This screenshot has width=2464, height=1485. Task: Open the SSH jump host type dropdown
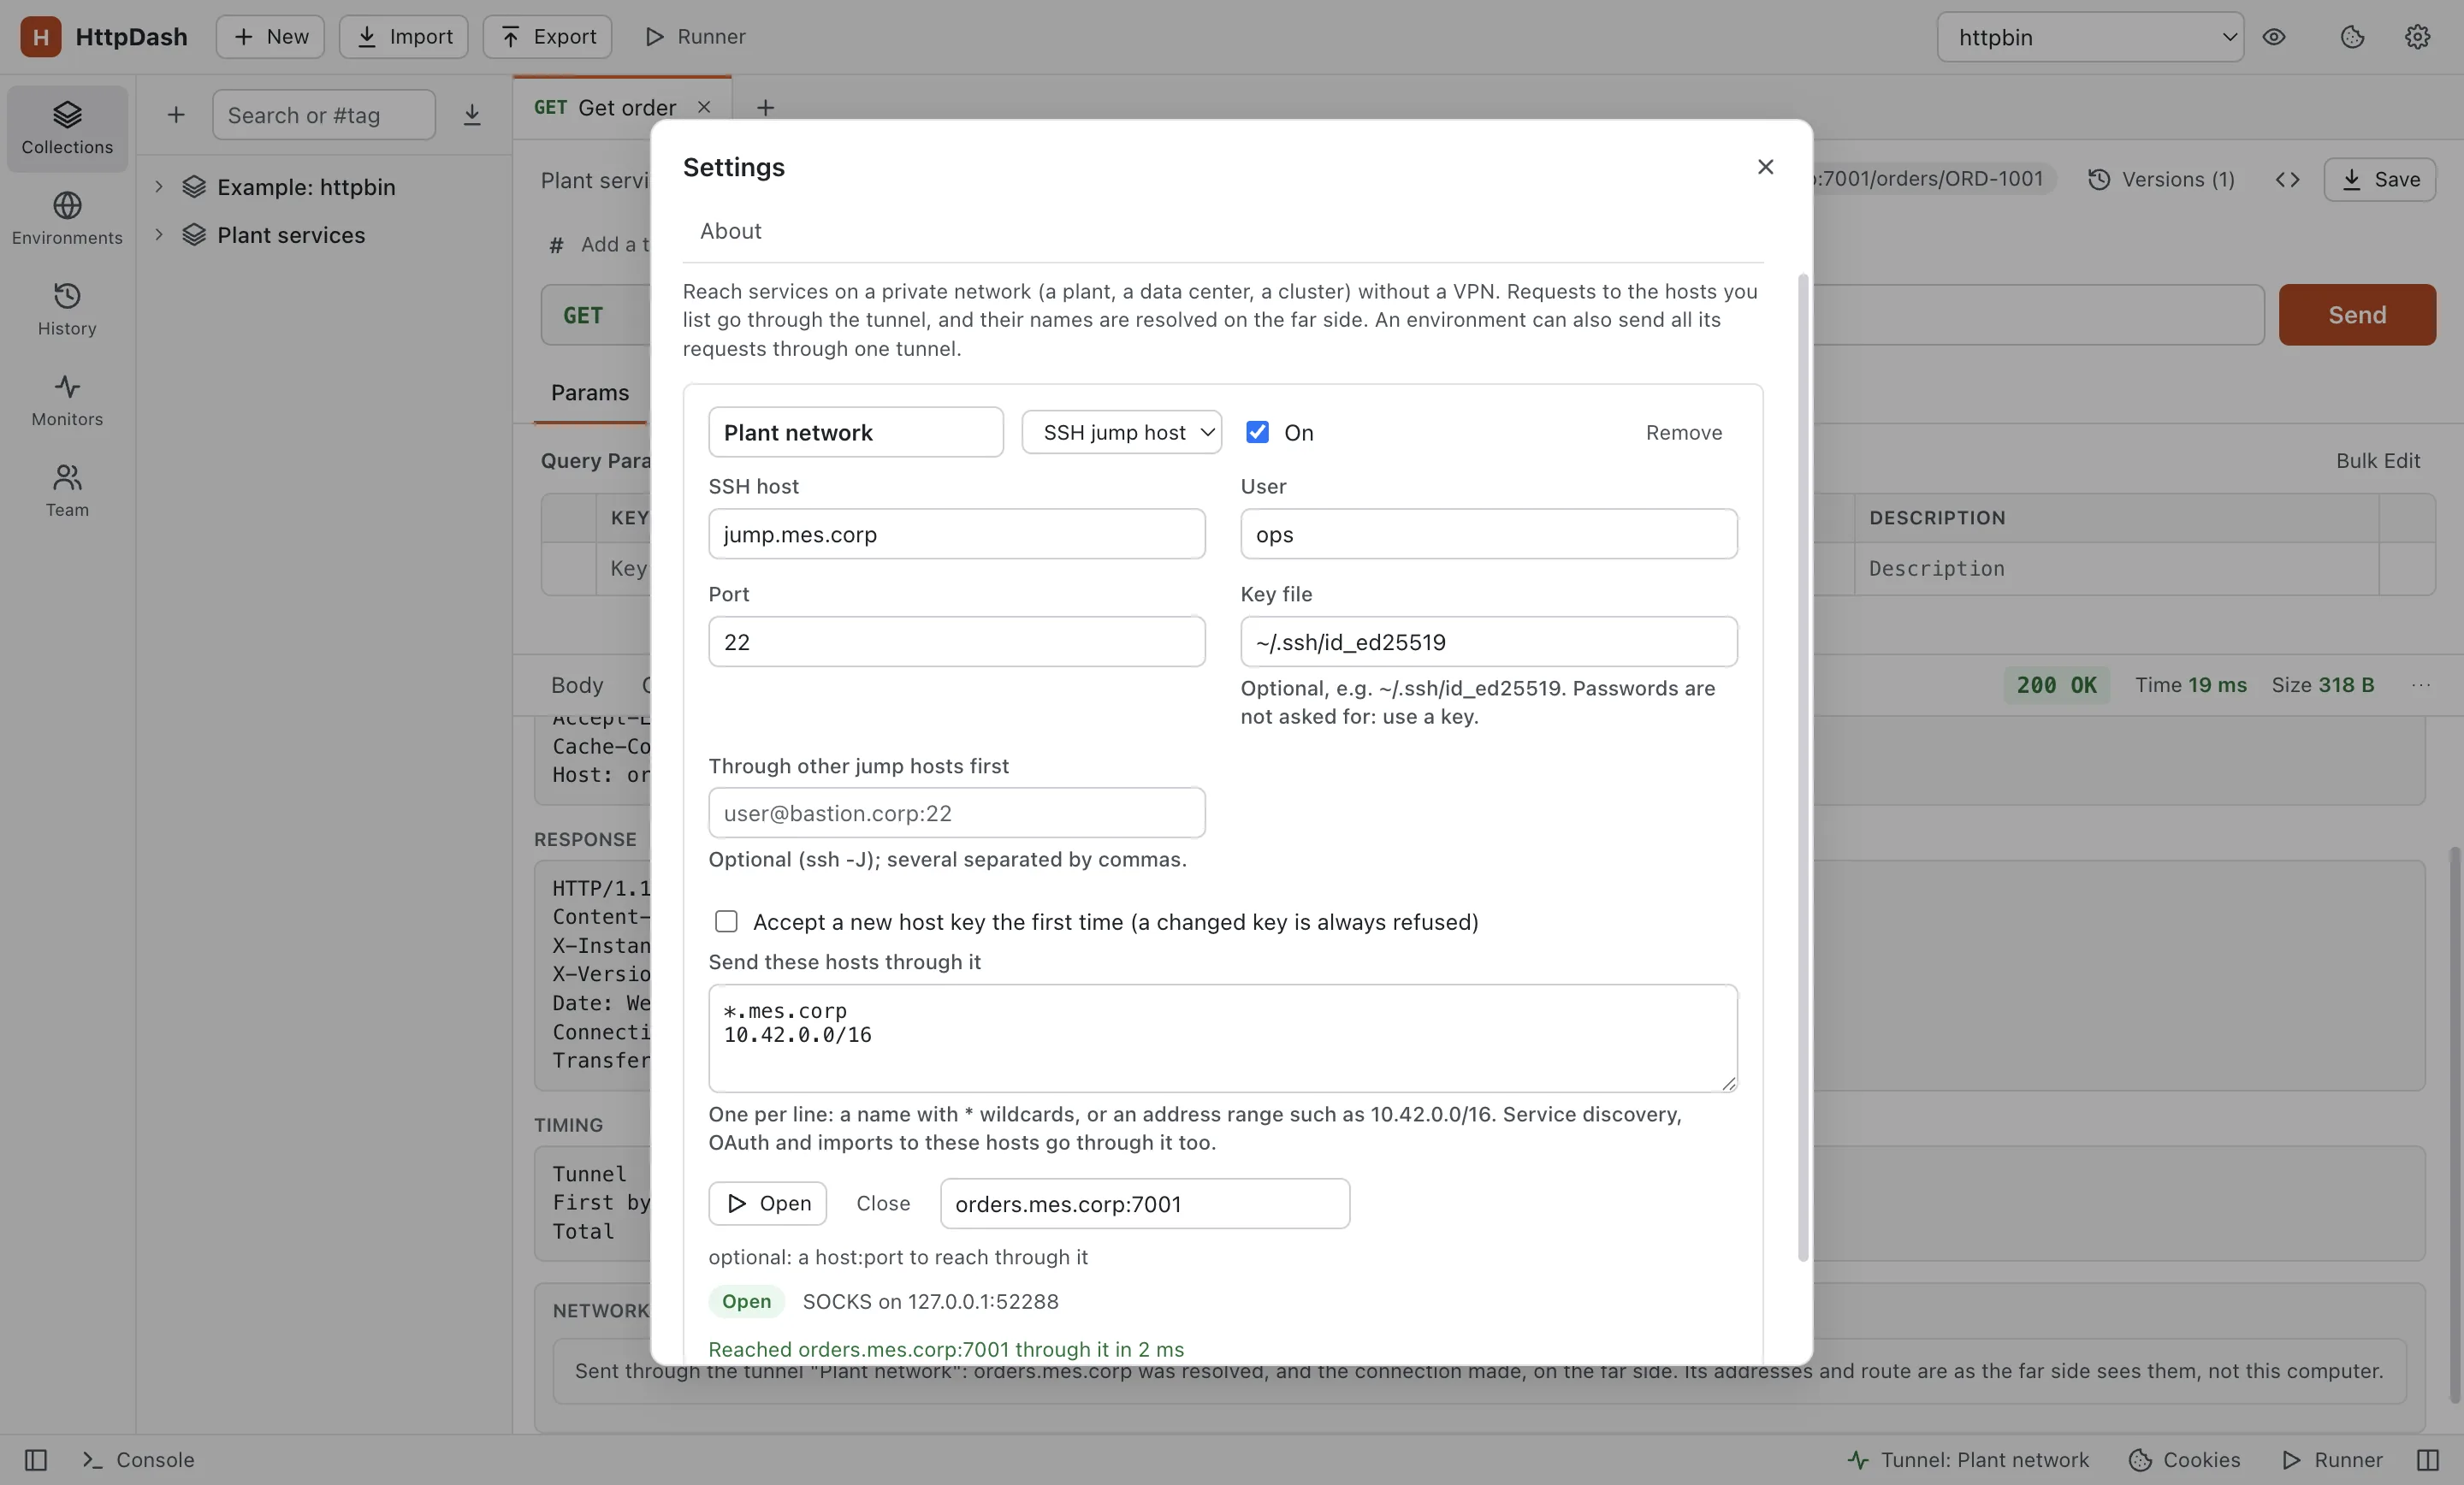(1121, 432)
